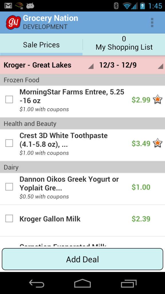Tap the Add Deal button

click(x=82, y=259)
